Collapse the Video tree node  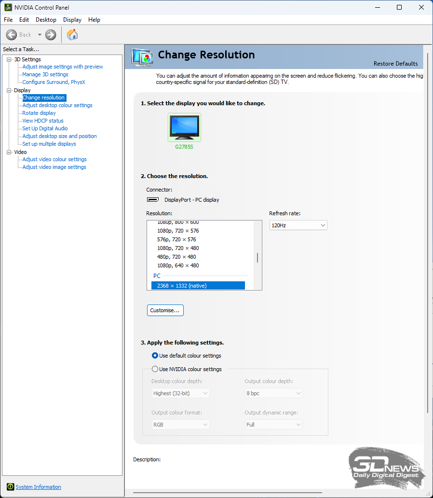9,152
